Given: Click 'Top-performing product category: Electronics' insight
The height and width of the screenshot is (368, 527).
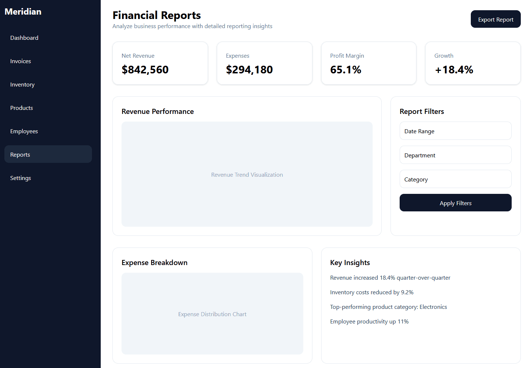Looking at the screenshot, I should tap(388, 307).
